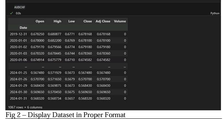Click the Low value 0.6774
Image resolution: width=223 pixels, height=119 pixels.
coord(70,47)
